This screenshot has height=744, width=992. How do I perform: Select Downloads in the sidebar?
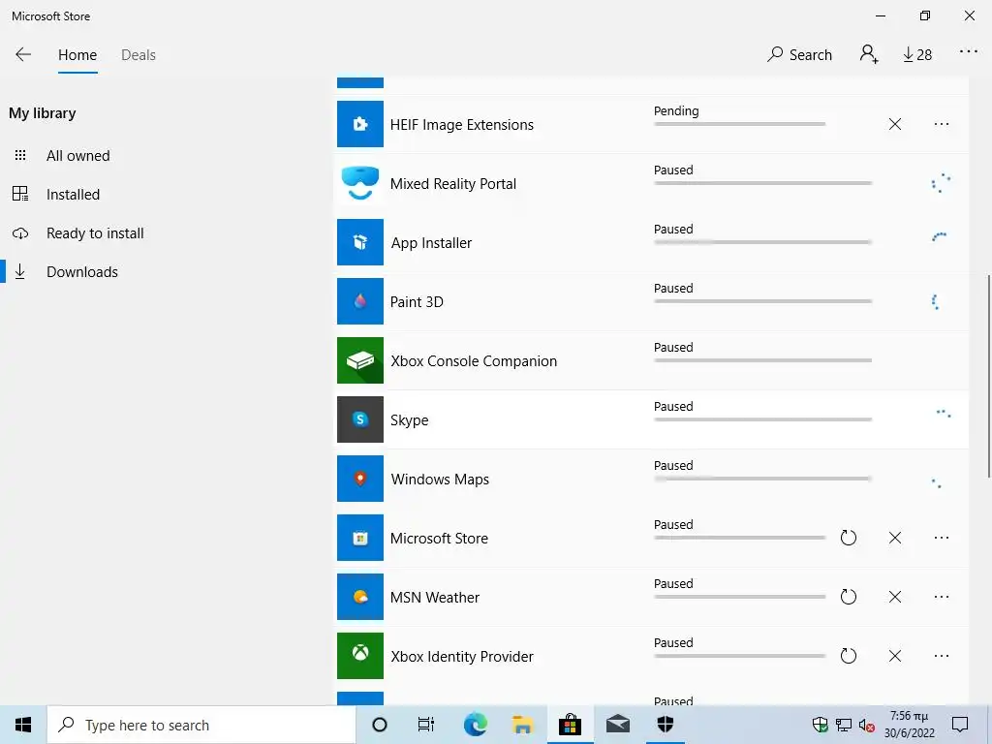pos(82,272)
